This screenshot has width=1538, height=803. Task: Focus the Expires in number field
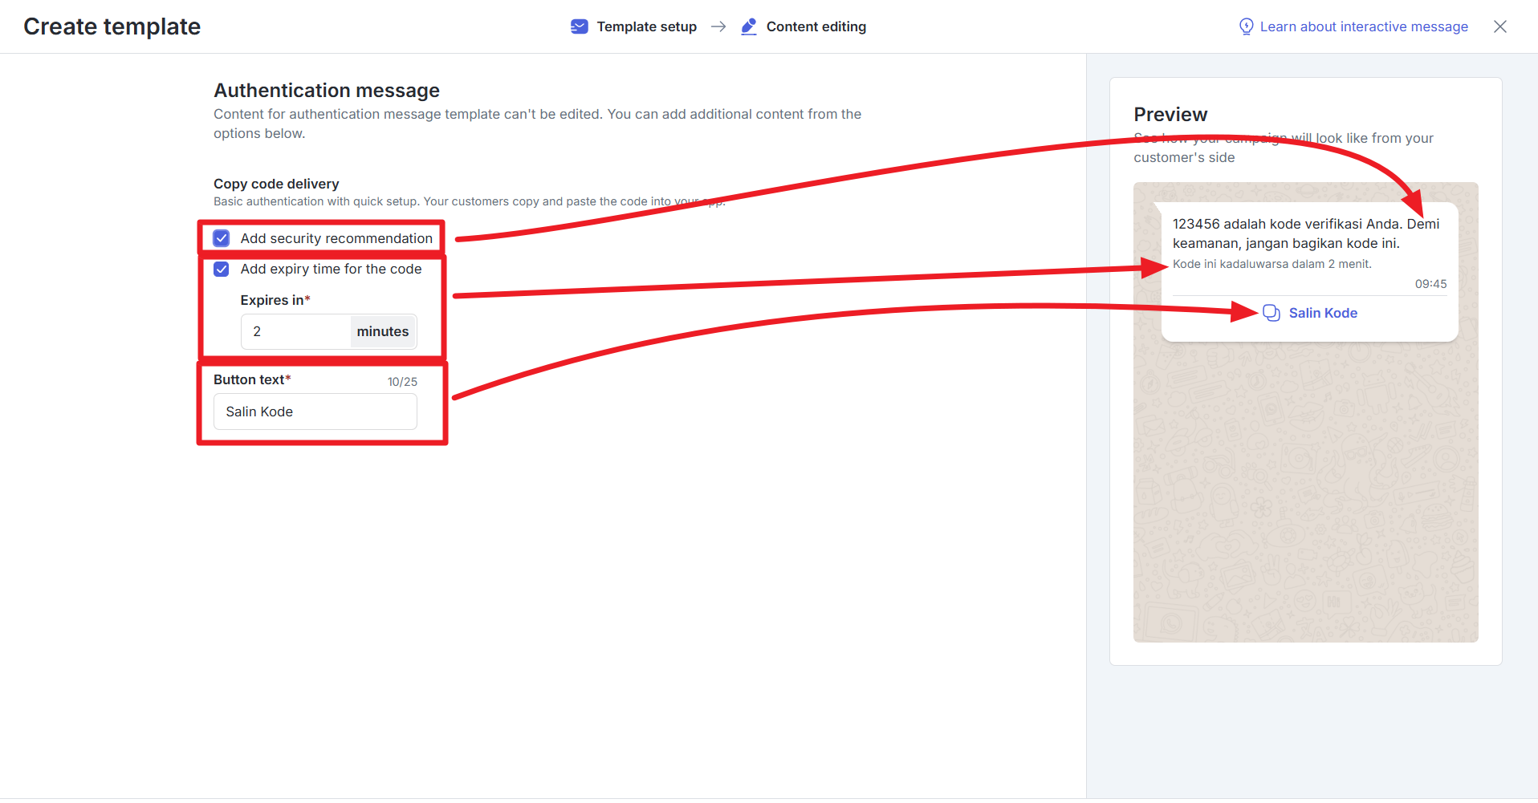295,331
